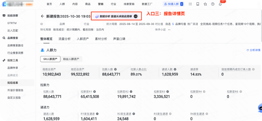Switch to the 整体概览 tab
The height and width of the screenshot is (121, 262).
point(46,39)
